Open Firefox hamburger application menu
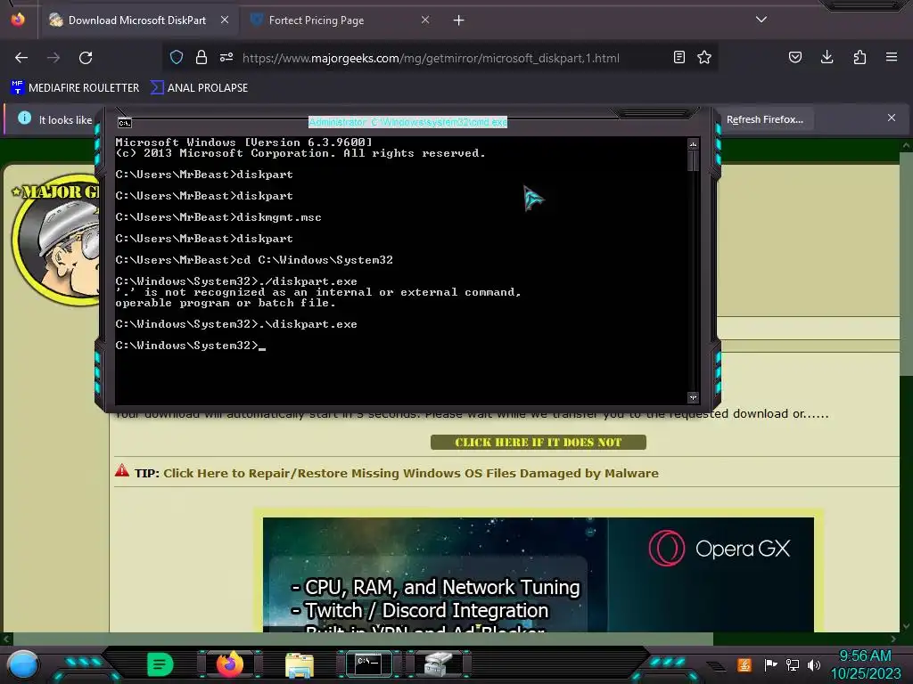 point(892,57)
